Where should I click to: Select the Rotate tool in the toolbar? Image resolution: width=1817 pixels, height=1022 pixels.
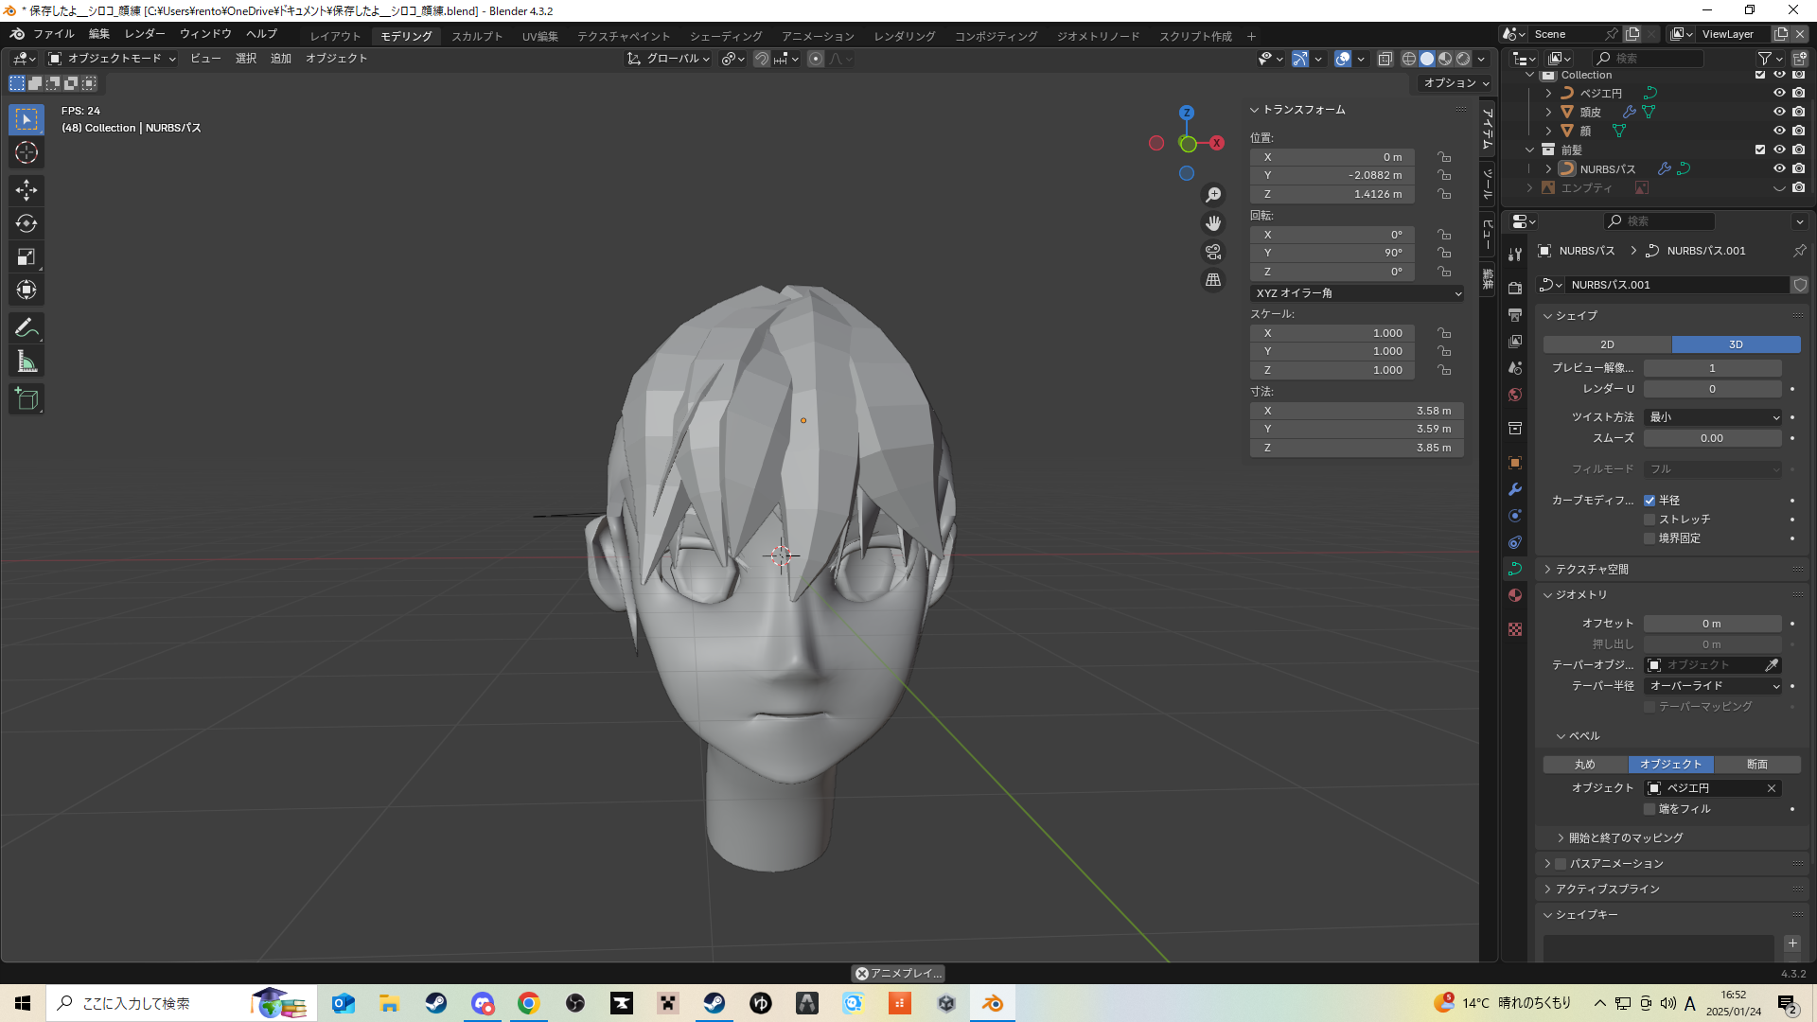(x=26, y=223)
